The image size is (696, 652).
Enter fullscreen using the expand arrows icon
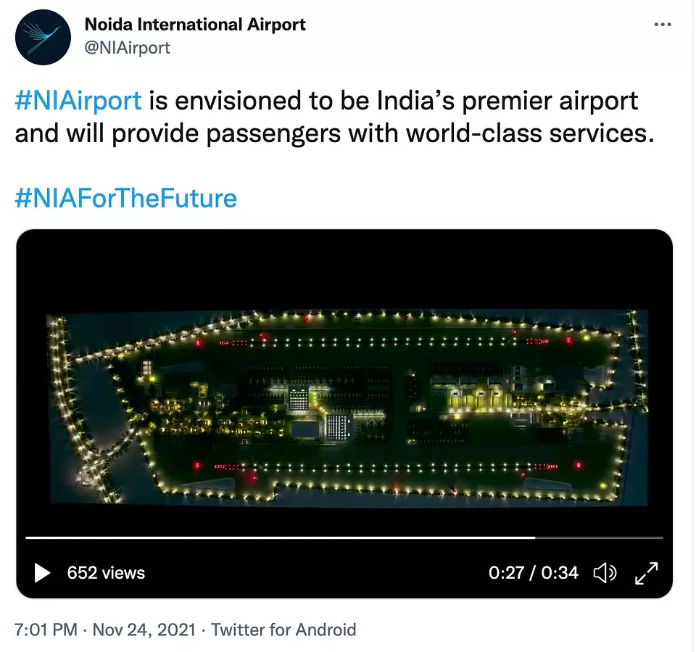click(646, 573)
